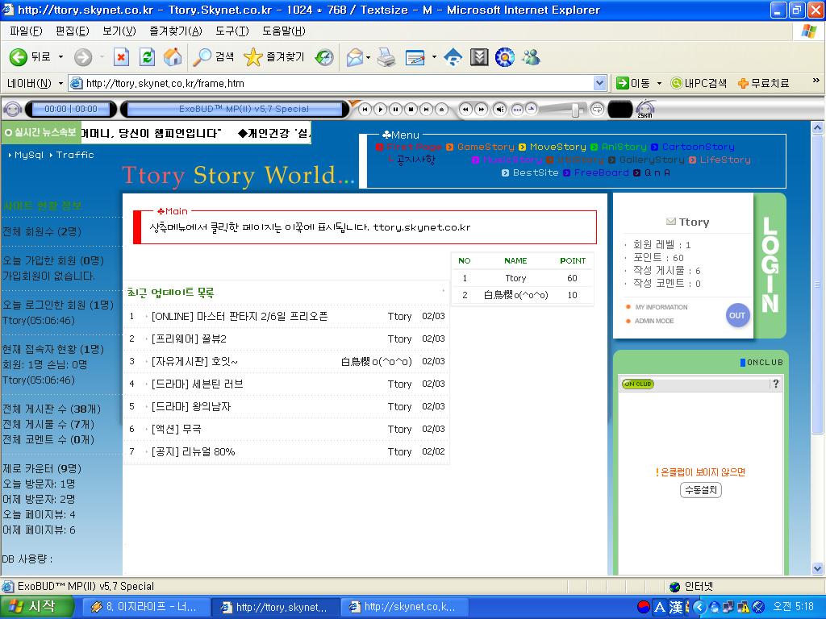
Task: Open the Mail toolbar dropdown arrow
Action: [369, 57]
